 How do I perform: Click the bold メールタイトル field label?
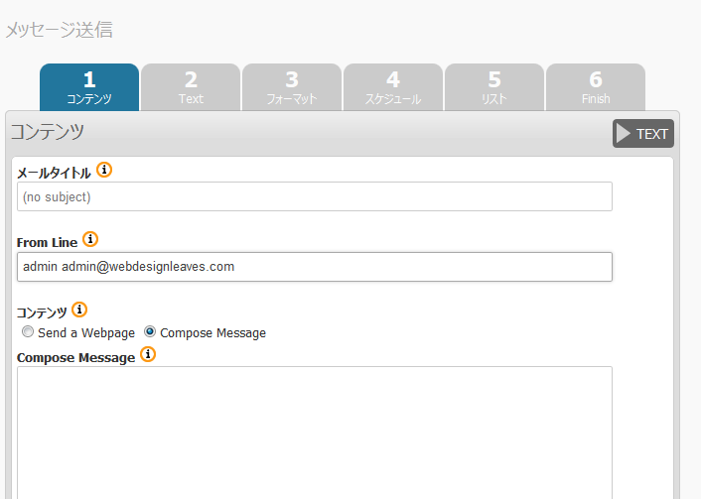click(54, 173)
